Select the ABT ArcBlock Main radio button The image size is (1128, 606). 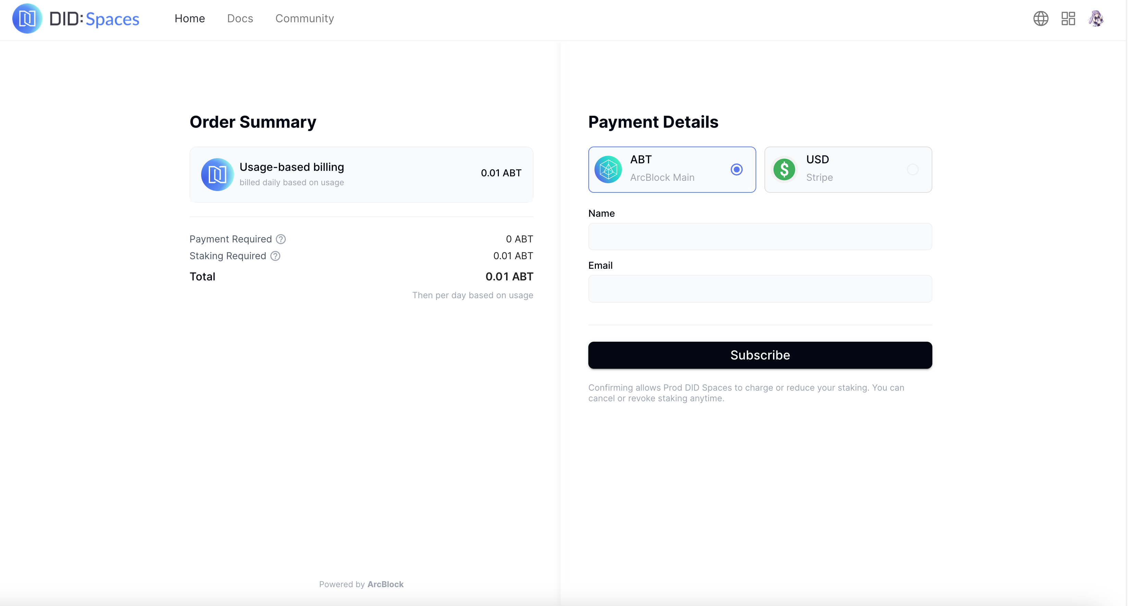click(x=737, y=169)
